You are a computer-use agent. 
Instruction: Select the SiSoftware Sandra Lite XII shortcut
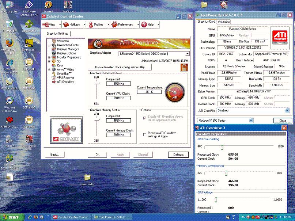point(29,8)
